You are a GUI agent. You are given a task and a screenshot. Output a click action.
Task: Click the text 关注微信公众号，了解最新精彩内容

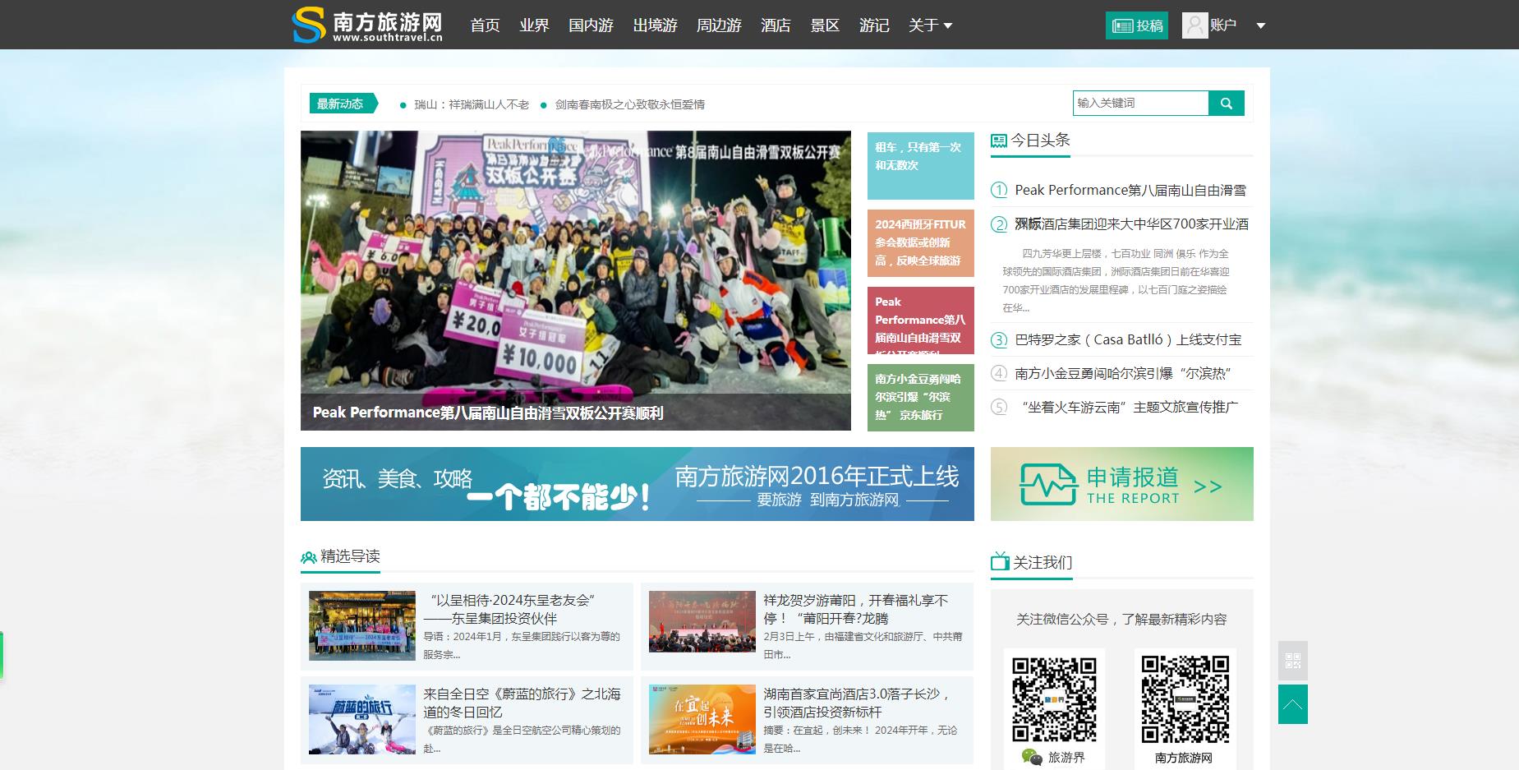coord(1121,619)
